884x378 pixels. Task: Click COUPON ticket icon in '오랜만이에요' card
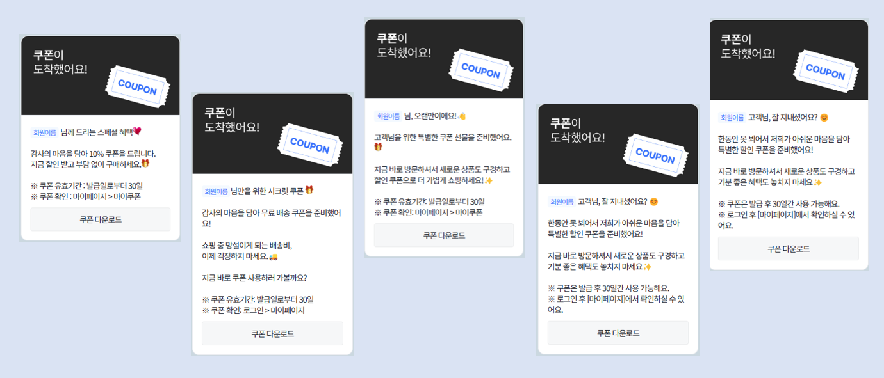pyautogui.click(x=480, y=70)
